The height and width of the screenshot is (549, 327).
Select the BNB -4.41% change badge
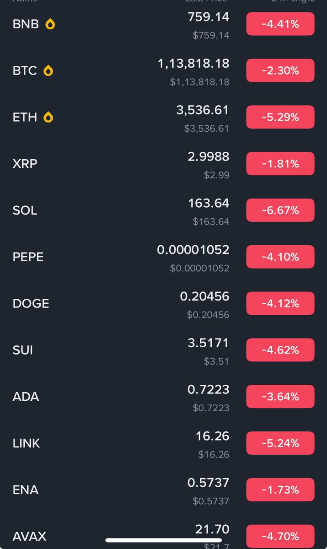280,24
